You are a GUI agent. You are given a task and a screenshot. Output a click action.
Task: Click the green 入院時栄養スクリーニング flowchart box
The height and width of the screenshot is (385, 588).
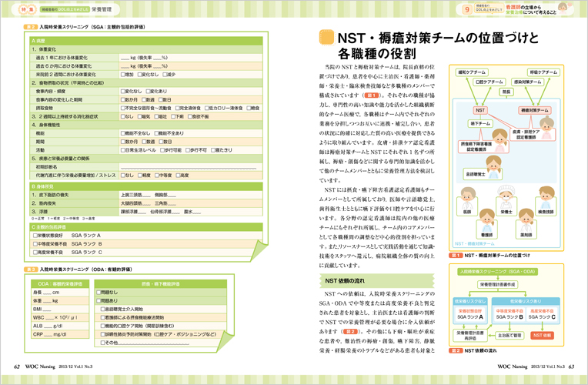click(498, 271)
